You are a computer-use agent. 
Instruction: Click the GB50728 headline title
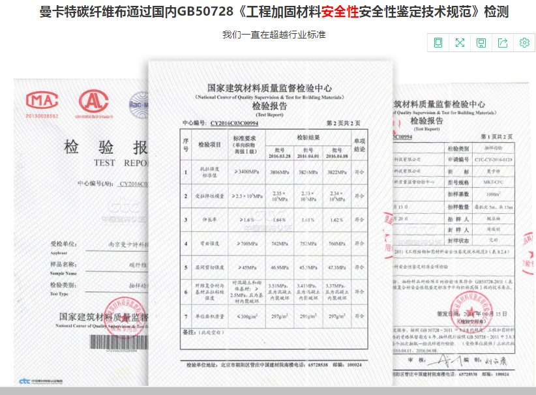[267, 14]
